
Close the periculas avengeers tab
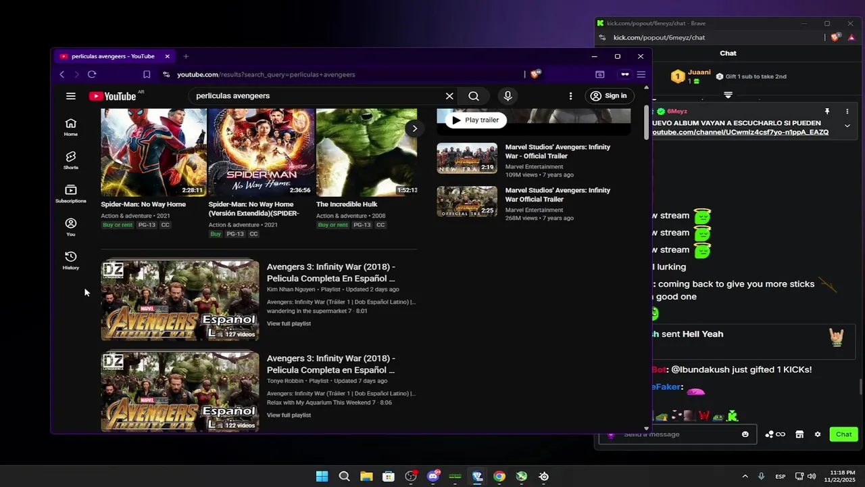point(167,56)
